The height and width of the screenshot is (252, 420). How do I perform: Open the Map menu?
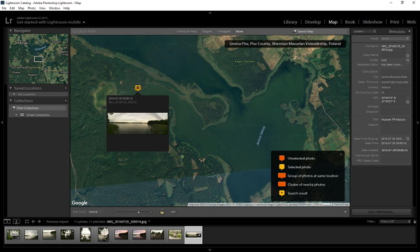[21, 8]
